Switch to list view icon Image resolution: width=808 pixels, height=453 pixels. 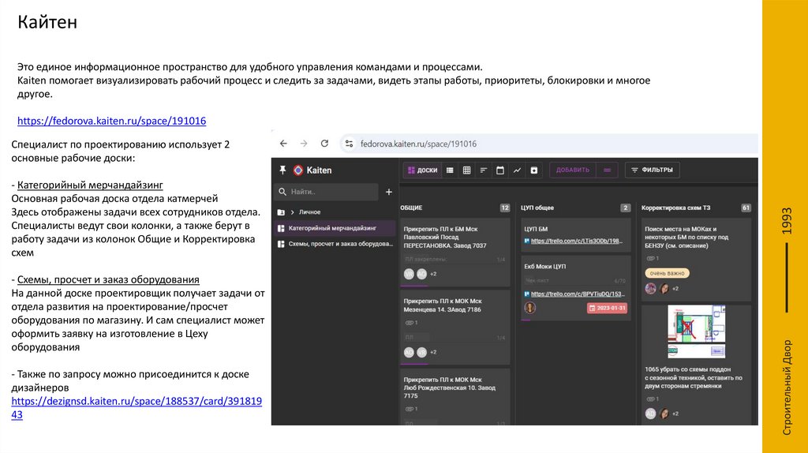(450, 170)
